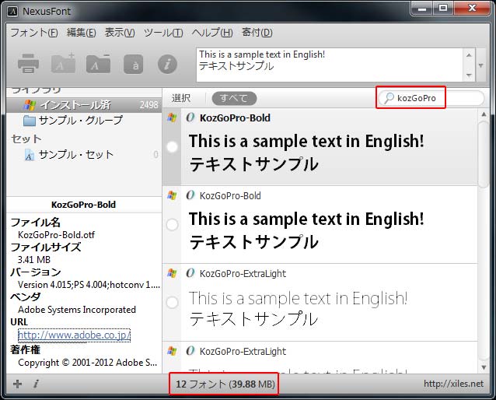Viewport: 496px width, 400px height.
Task: Click OpenType icon beside last KozGoPro-ExtraLight
Action: click(x=190, y=351)
